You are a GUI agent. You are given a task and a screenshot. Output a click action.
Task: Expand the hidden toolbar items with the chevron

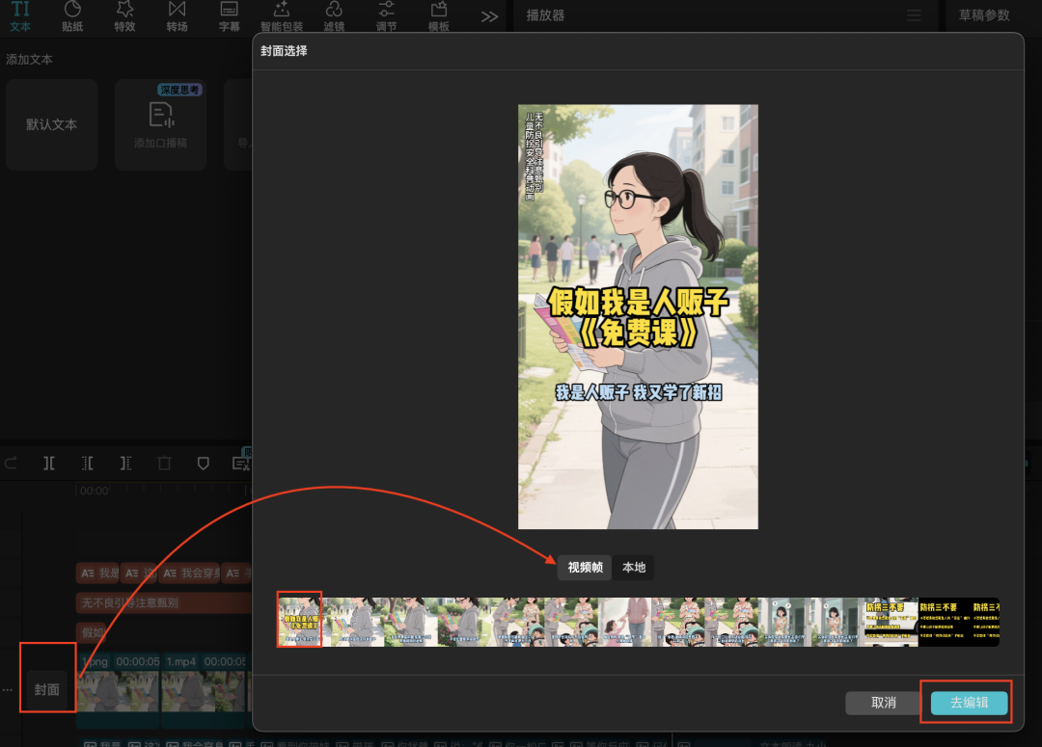coord(489,16)
